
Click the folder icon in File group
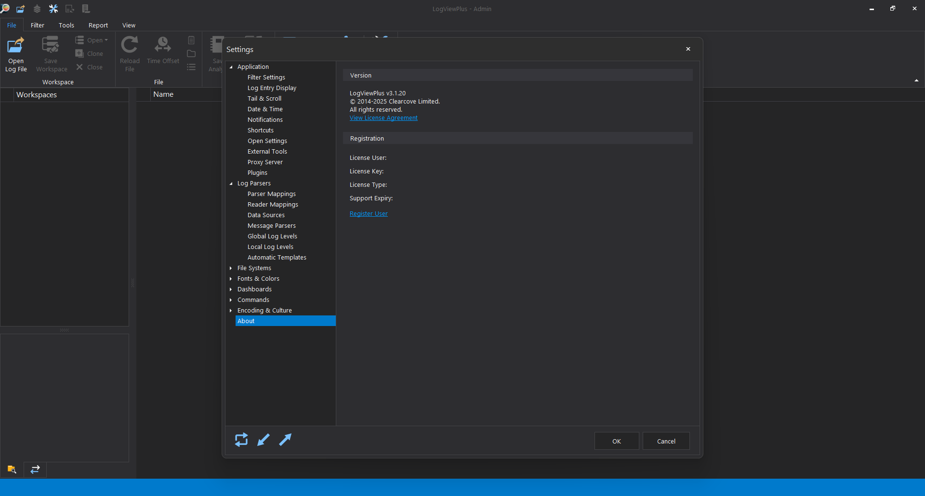pyautogui.click(x=191, y=53)
